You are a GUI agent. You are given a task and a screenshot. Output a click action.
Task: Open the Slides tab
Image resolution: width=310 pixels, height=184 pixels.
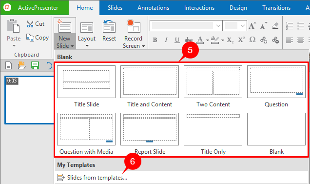[115, 8]
